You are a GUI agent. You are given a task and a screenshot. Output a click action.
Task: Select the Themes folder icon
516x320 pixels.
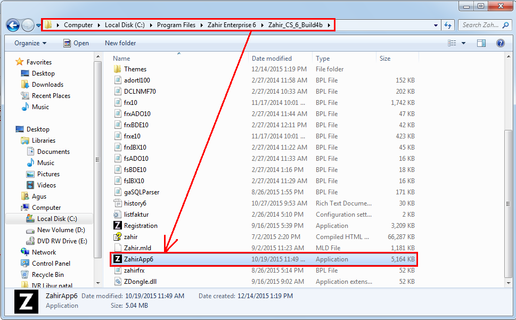pos(118,69)
